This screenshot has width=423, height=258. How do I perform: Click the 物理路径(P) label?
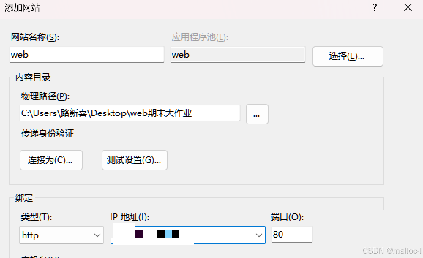coord(45,96)
